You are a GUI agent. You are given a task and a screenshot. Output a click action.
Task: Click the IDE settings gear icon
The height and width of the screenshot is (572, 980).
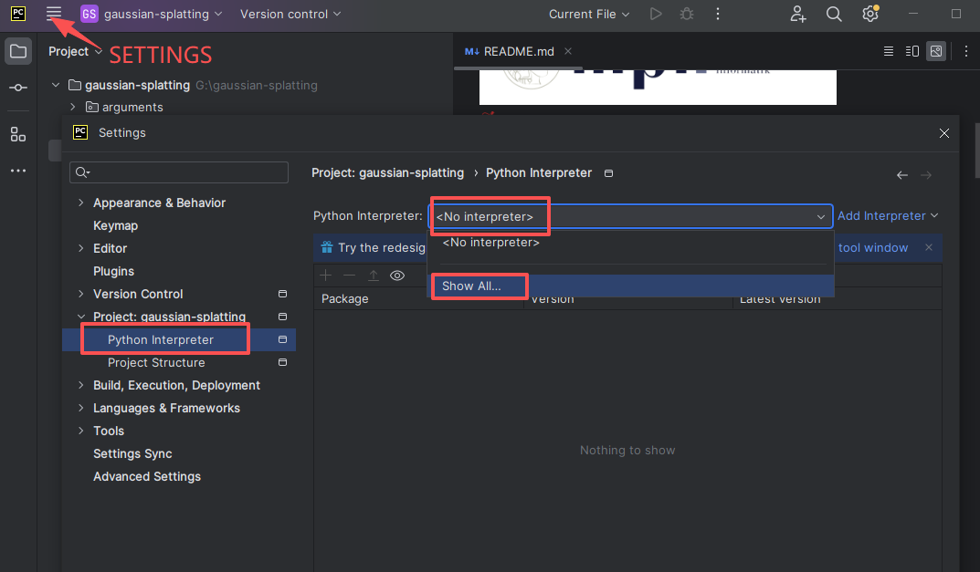869,14
